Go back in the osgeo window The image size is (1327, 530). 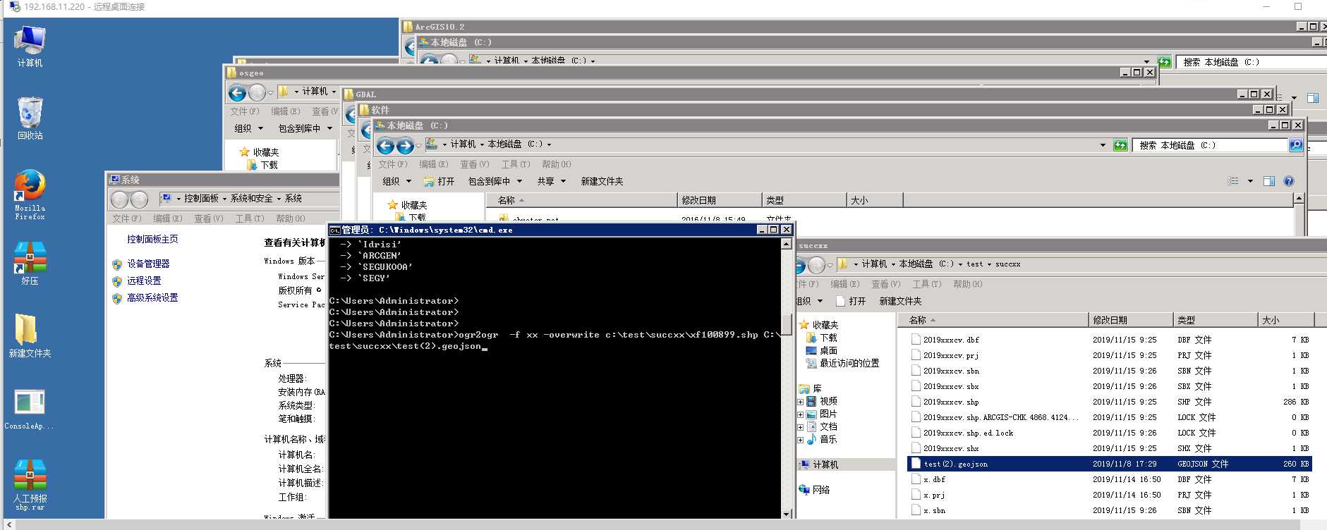tap(238, 93)
